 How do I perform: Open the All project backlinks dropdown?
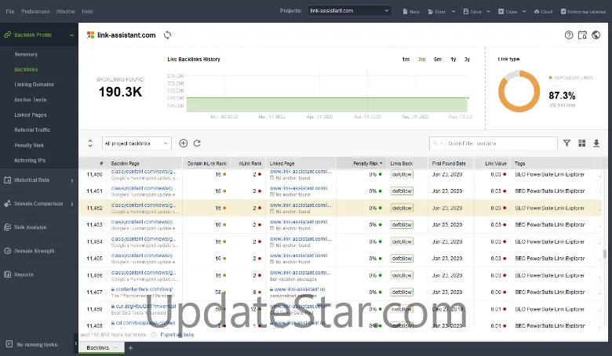[x=137, y=143]
